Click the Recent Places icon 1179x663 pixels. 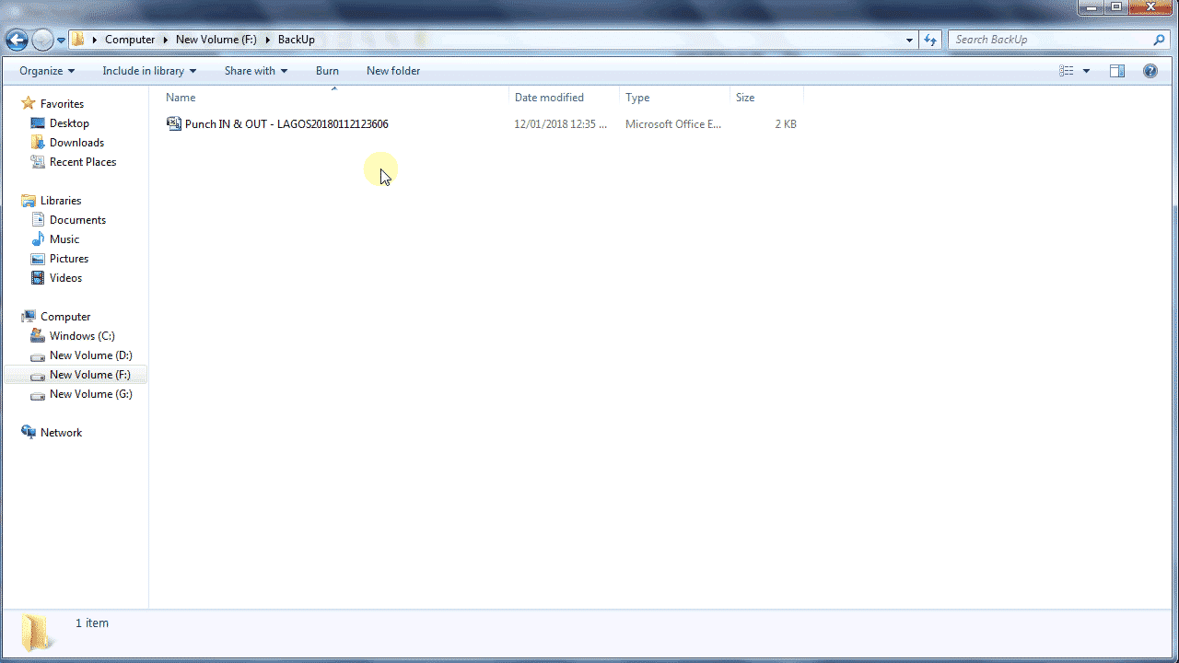pos(38,162)
